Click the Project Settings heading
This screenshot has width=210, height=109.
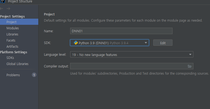coord(12,17)
